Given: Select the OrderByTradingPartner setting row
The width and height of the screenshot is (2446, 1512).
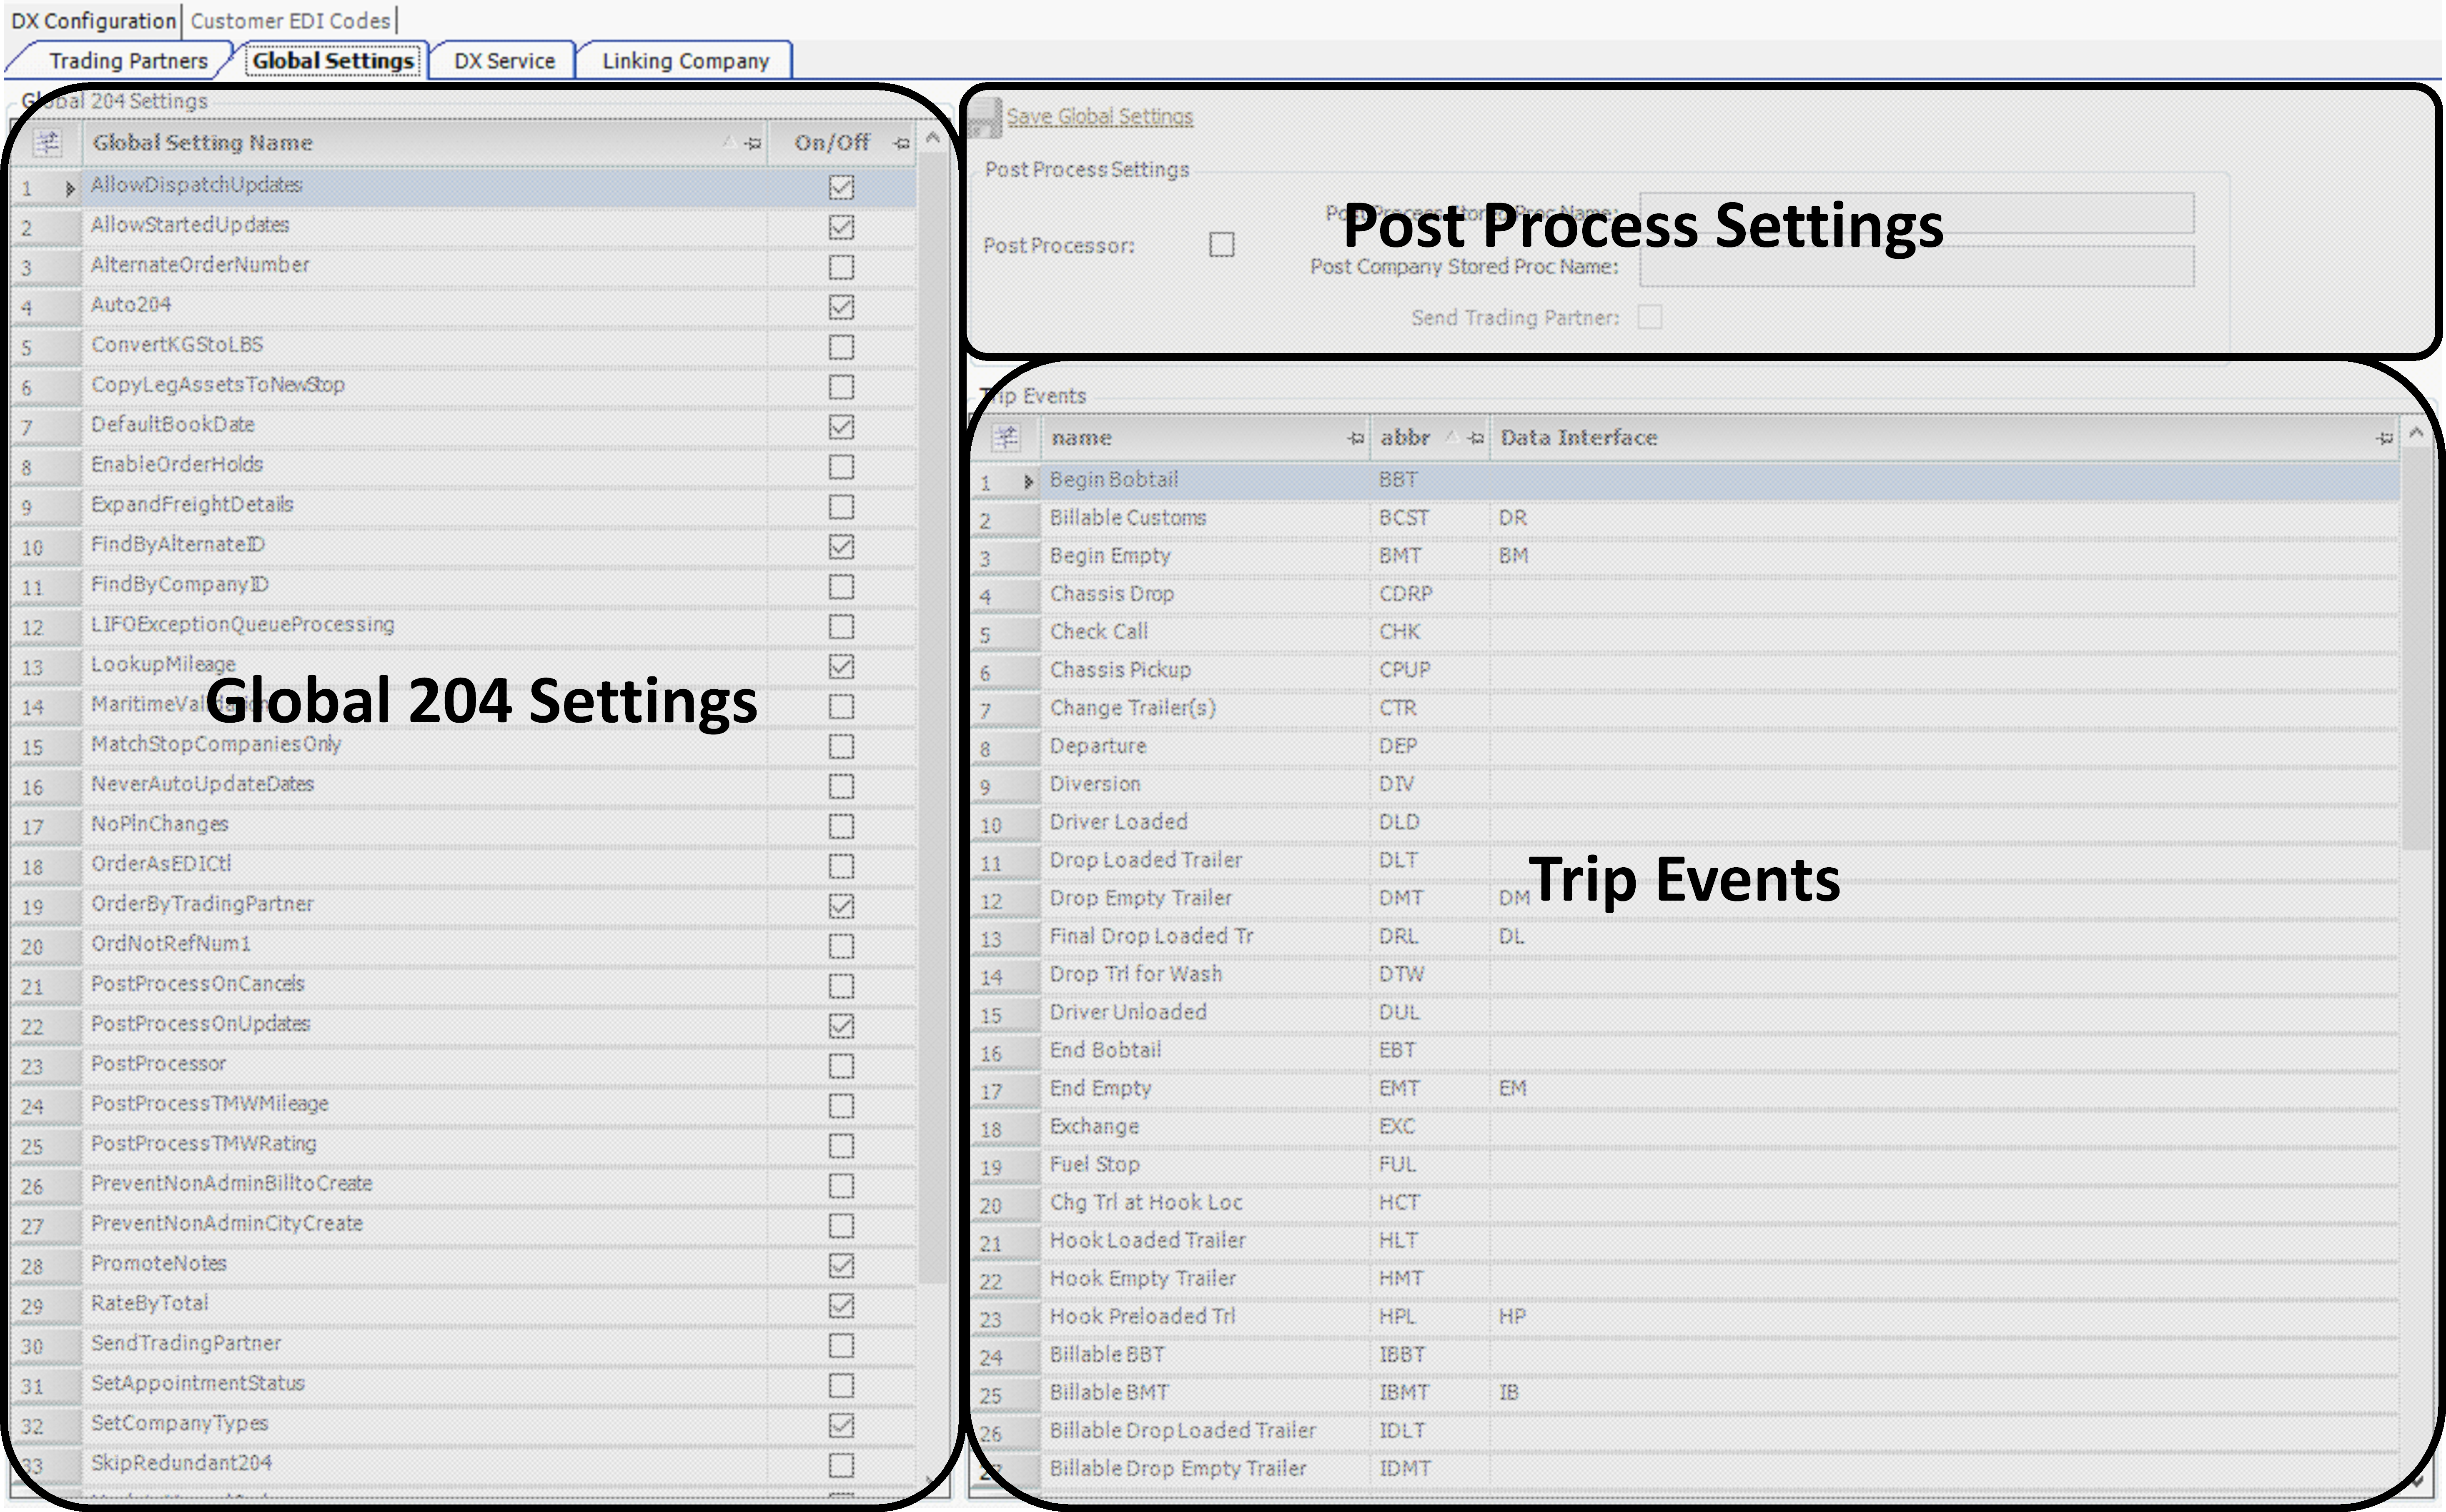Looking at the screenshot, I should (x=463, y=905).
